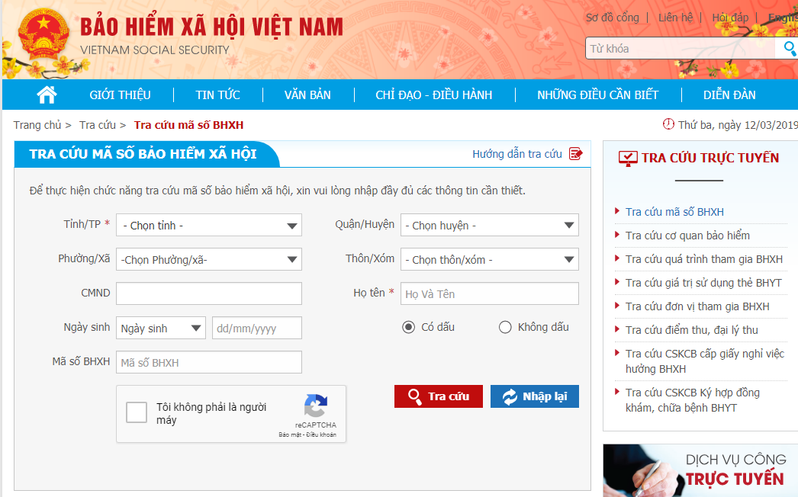Click Liên hệ link
Image resolution: width=798 pixels, height=497 pixels.
pyautogui.click(x=675, y=18)
